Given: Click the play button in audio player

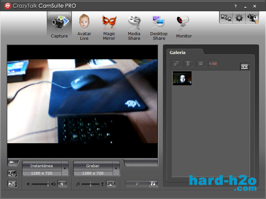Looking at the screenshot, I should click(x=137, y=184).
